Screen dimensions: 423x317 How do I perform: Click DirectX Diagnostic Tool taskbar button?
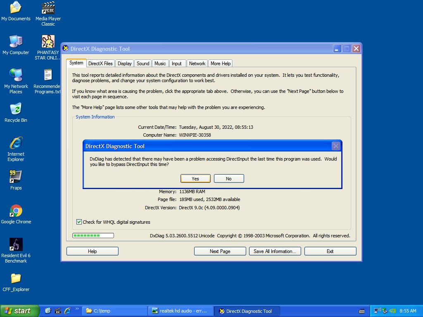(x=247, y=311)
